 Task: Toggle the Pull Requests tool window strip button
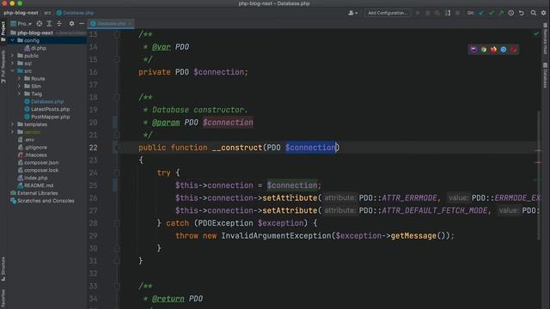click(x=3, y=67)
